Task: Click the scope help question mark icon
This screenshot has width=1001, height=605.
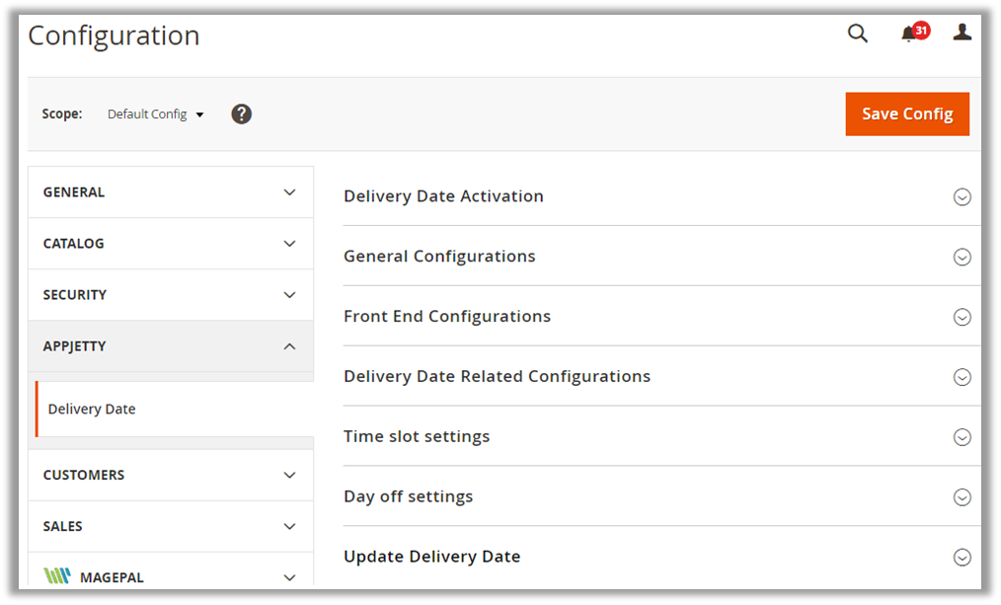Action: [242, 113]
